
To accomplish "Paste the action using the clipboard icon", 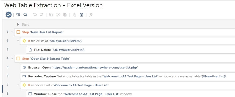I will click(65, 15).
